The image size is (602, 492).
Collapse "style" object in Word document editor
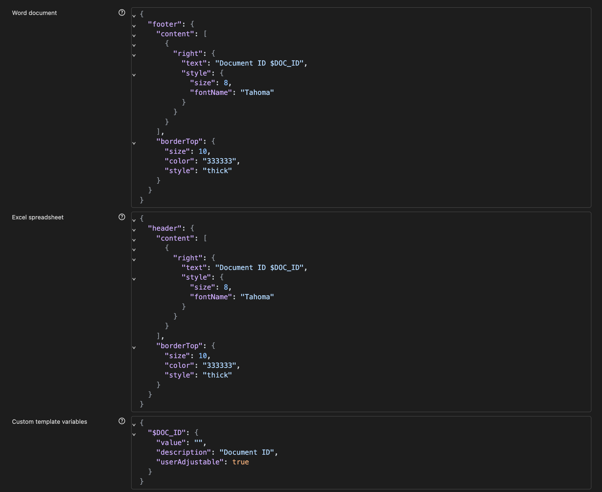pos(134,75)
